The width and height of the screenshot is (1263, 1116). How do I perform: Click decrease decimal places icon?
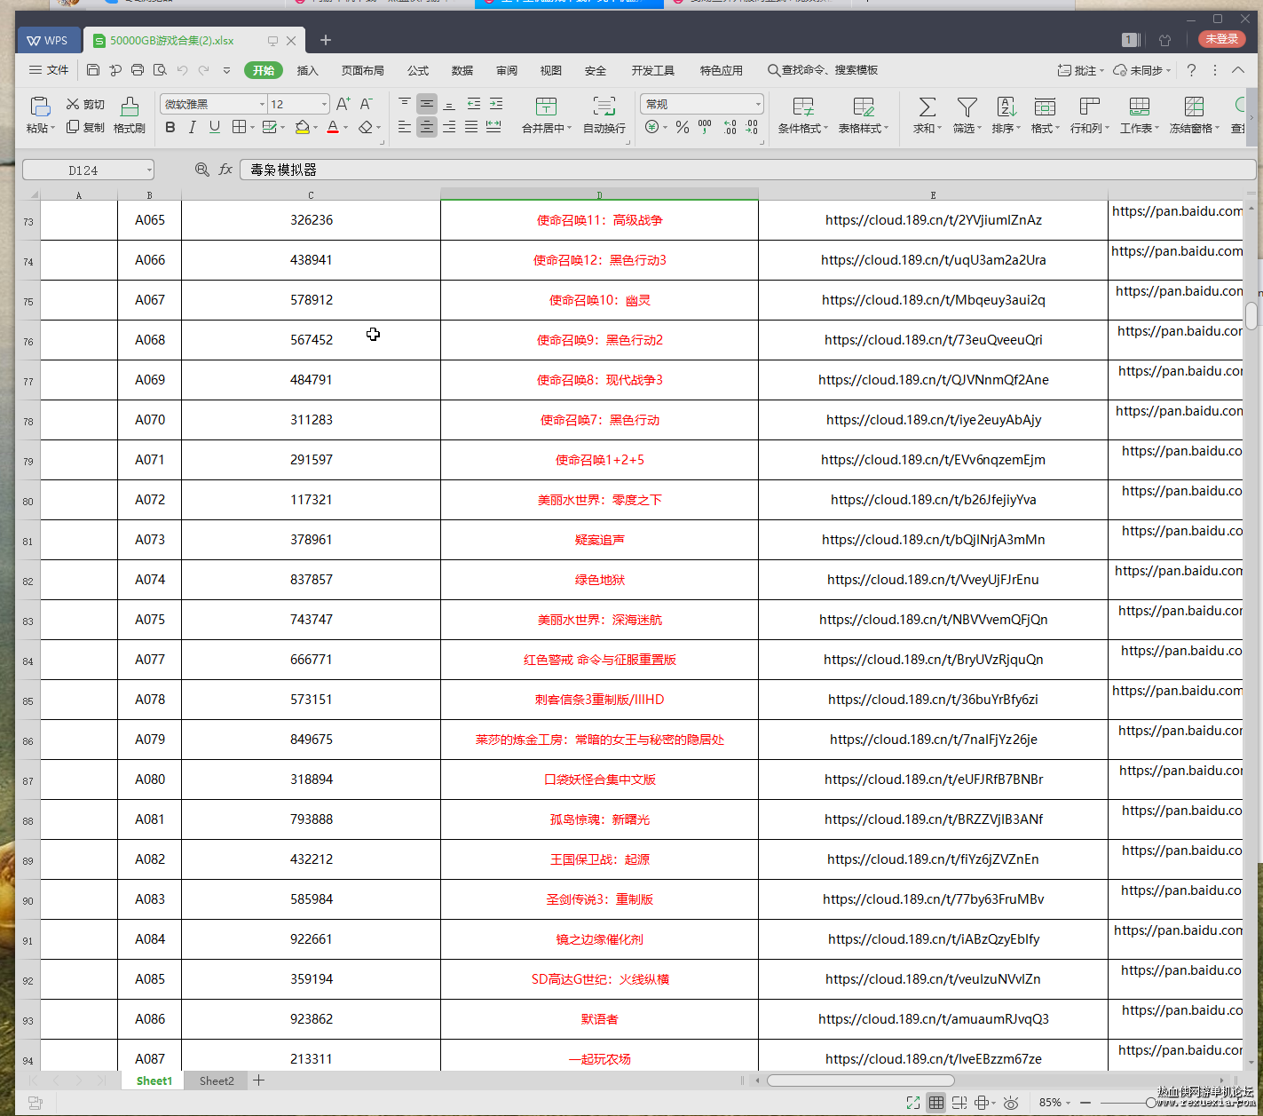[x=752, y=128]
